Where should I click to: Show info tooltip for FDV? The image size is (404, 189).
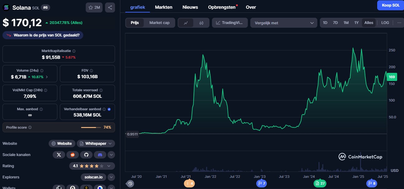click(91, 71)
